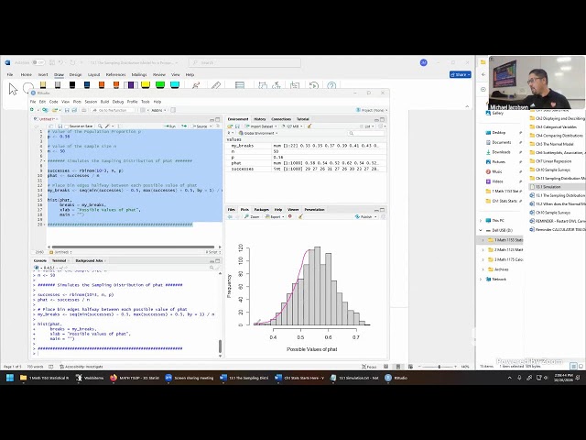Open the Firefox MATH window from the taskbar
The height and width of the screenshot is (440, 586).
pos(135,378)
